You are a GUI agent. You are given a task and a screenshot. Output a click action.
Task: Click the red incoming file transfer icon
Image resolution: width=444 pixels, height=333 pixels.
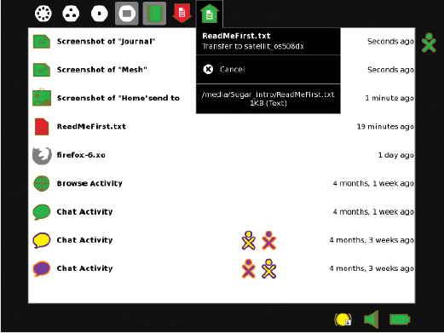click(x=182, y=14)
